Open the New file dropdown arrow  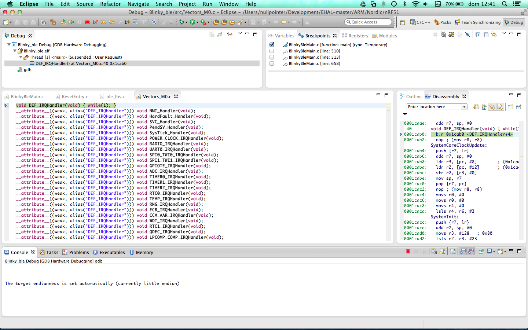point(11,22)
